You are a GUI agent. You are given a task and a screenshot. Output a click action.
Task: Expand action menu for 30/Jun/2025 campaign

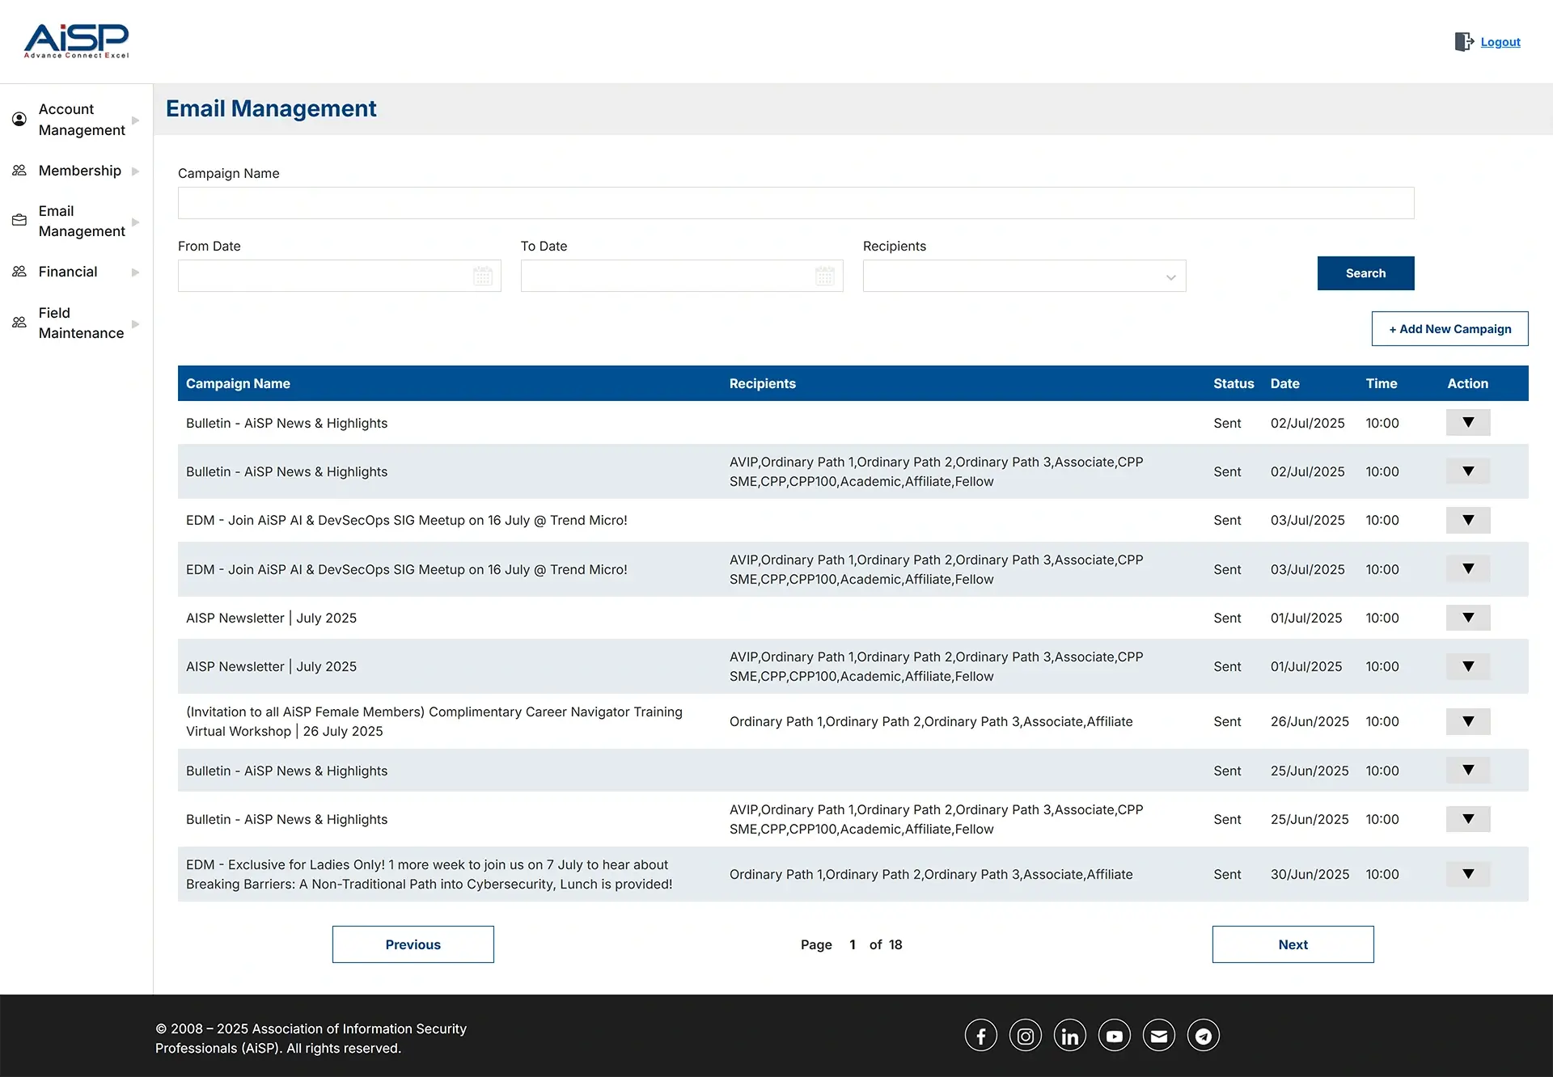click(x=1467, y=874)
